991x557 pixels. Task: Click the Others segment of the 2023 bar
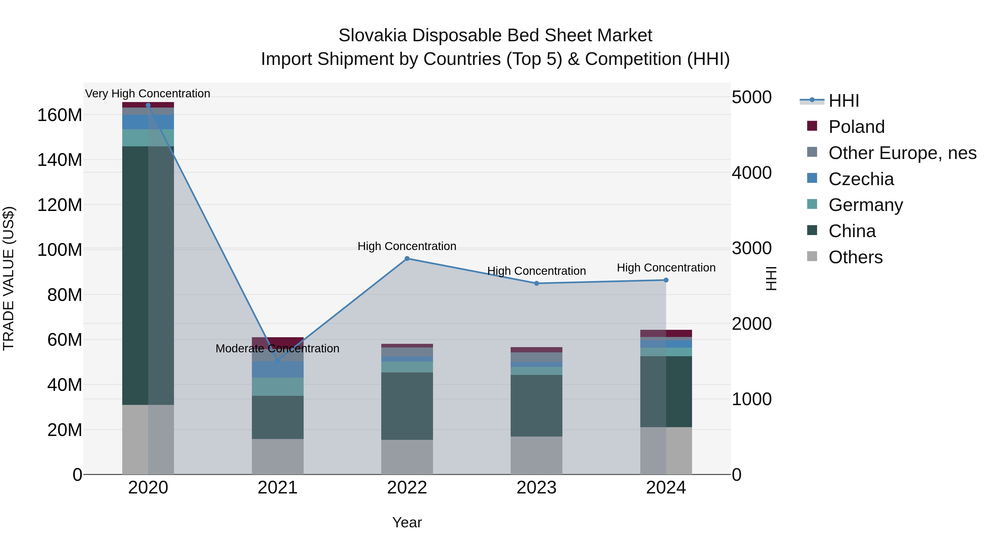[x=537, y=455]
